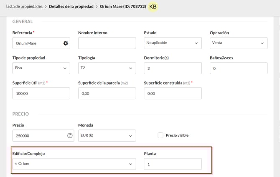The image size is (280, 177).
Task: Remove Orium selection with the × icon
Action: point(16,164)
